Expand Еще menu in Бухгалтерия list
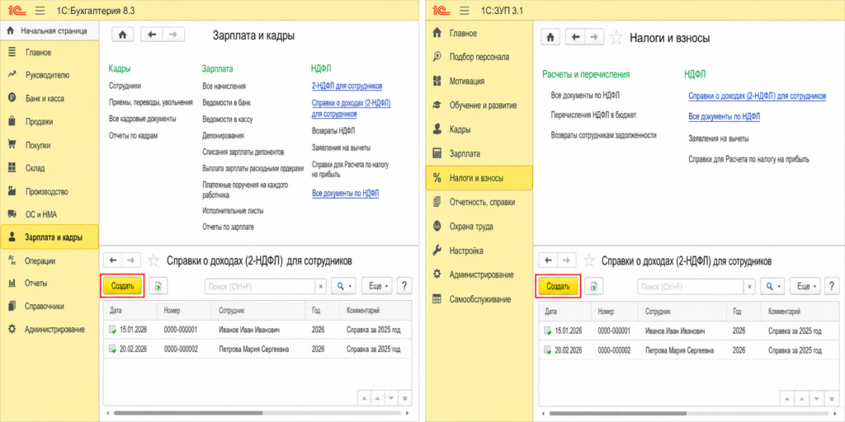 pos(377,286)
